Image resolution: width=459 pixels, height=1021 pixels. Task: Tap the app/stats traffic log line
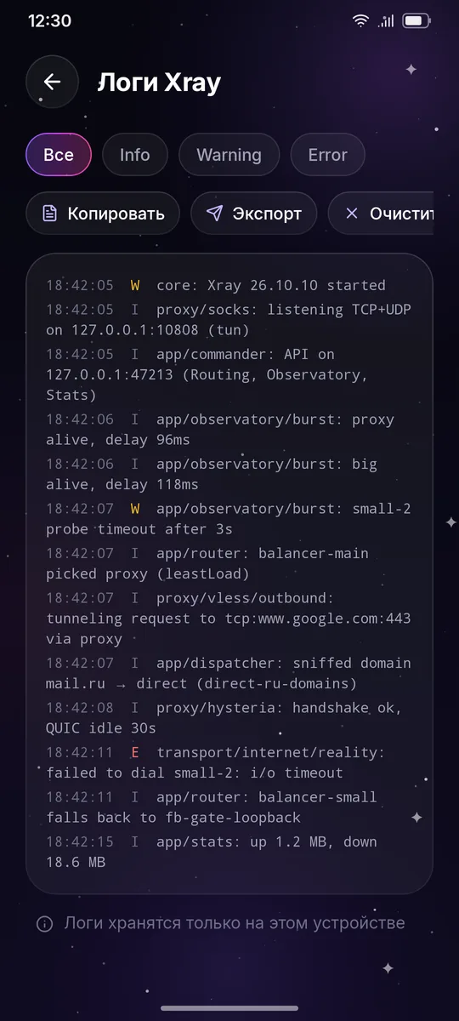pyautogui.click(x=212, y=852)
